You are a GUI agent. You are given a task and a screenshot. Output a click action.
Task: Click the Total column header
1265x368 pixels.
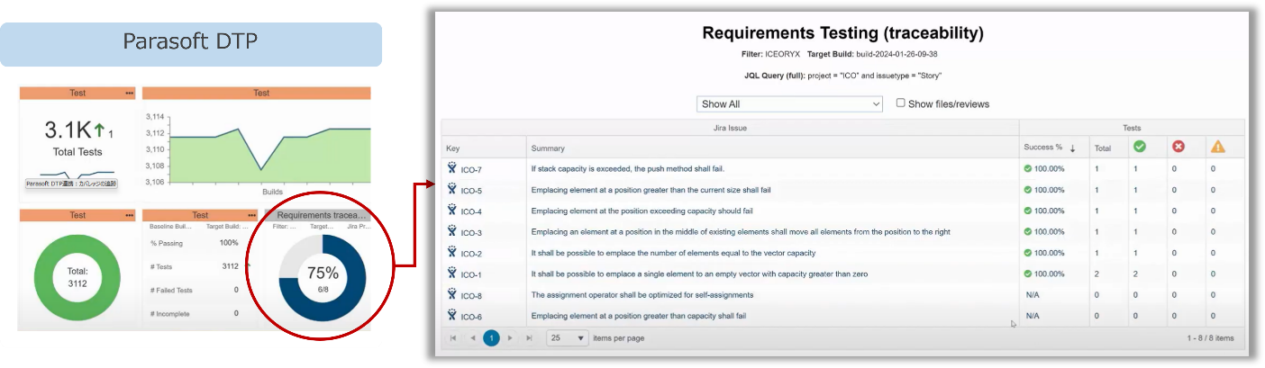[1103, 148]
